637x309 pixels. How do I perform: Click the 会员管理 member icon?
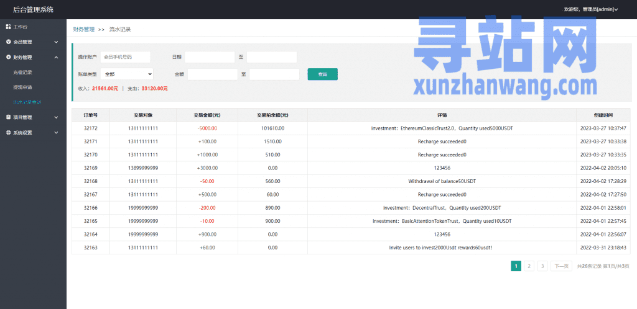(x=8, y=42)
